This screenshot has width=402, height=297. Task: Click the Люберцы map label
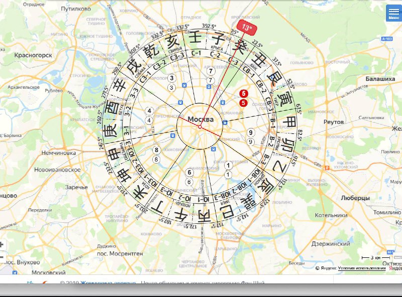pyautogui.click(x=355, y=198)
